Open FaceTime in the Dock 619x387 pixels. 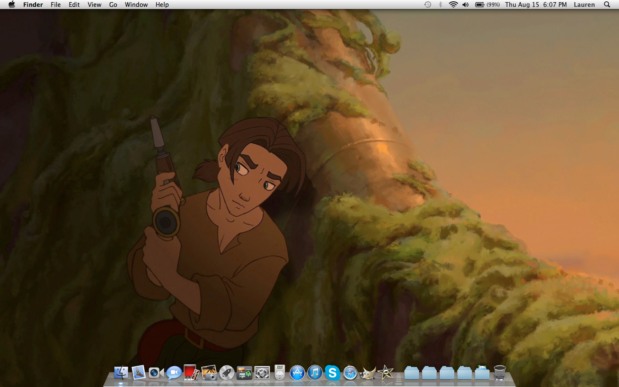click(156, 372)
